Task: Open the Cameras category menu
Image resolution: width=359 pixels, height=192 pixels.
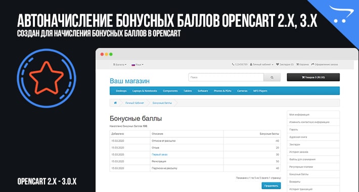Action: point(242,91)
